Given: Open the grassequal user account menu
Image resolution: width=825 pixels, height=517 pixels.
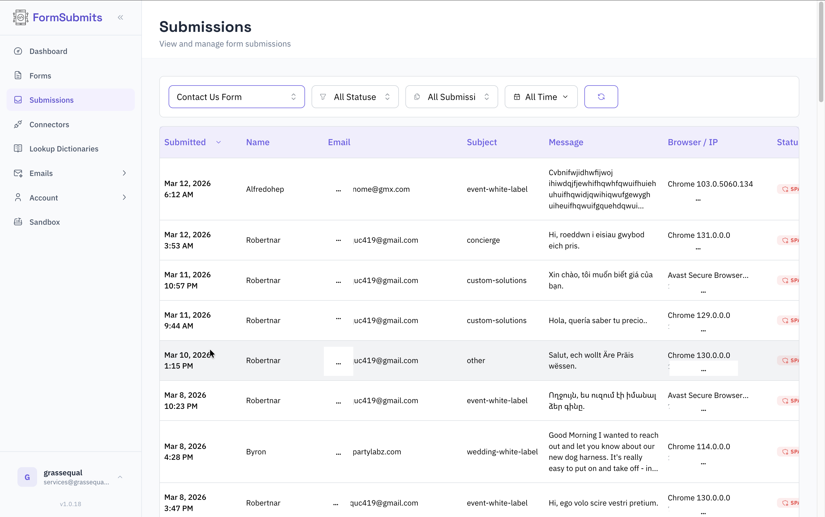Looking at the screenshot, I should (x=71, y=477).
